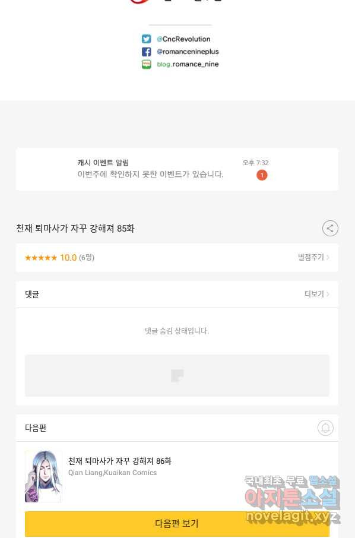Click the 다음편 보기 yellow button
The height and width of the screenshot is (538, 355).
177,523
